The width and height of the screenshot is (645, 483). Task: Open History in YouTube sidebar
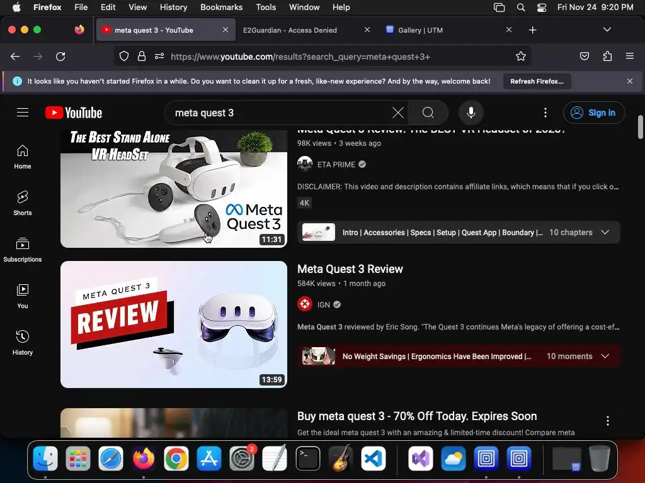click(x=23, y=343)
